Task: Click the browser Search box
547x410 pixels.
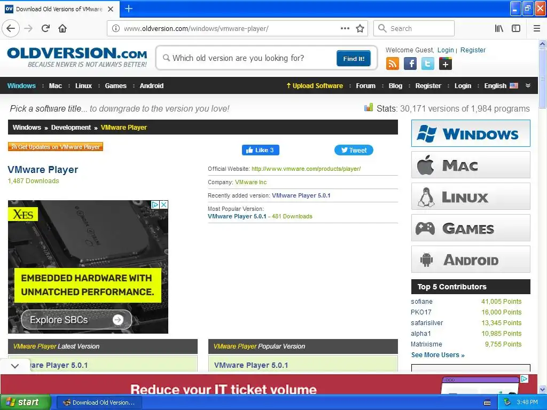Action: pyautogui.click(x=414, y=28)
